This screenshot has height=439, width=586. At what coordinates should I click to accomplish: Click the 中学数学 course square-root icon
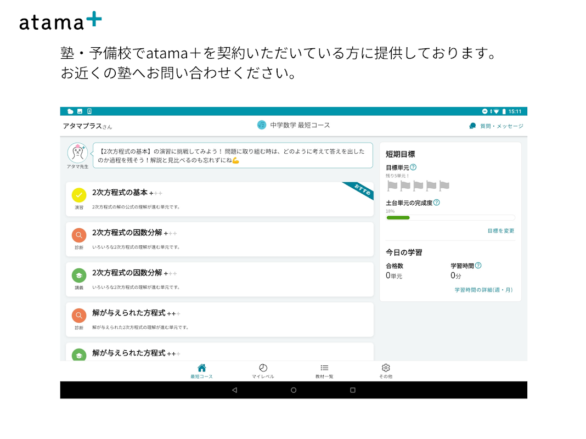[x=262, y=125]
